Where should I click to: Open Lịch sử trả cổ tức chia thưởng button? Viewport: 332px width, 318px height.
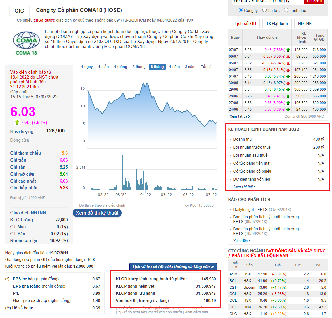[x=173, y=267]
